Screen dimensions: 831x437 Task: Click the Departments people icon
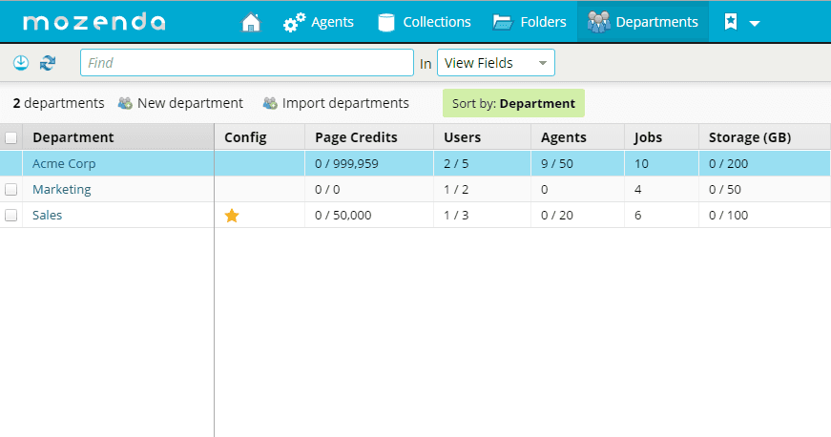[599, 22]
